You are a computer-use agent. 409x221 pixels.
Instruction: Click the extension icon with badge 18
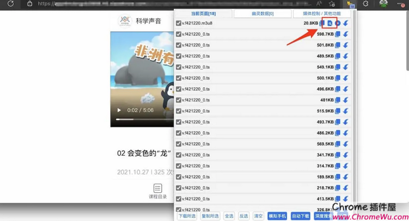351,4
